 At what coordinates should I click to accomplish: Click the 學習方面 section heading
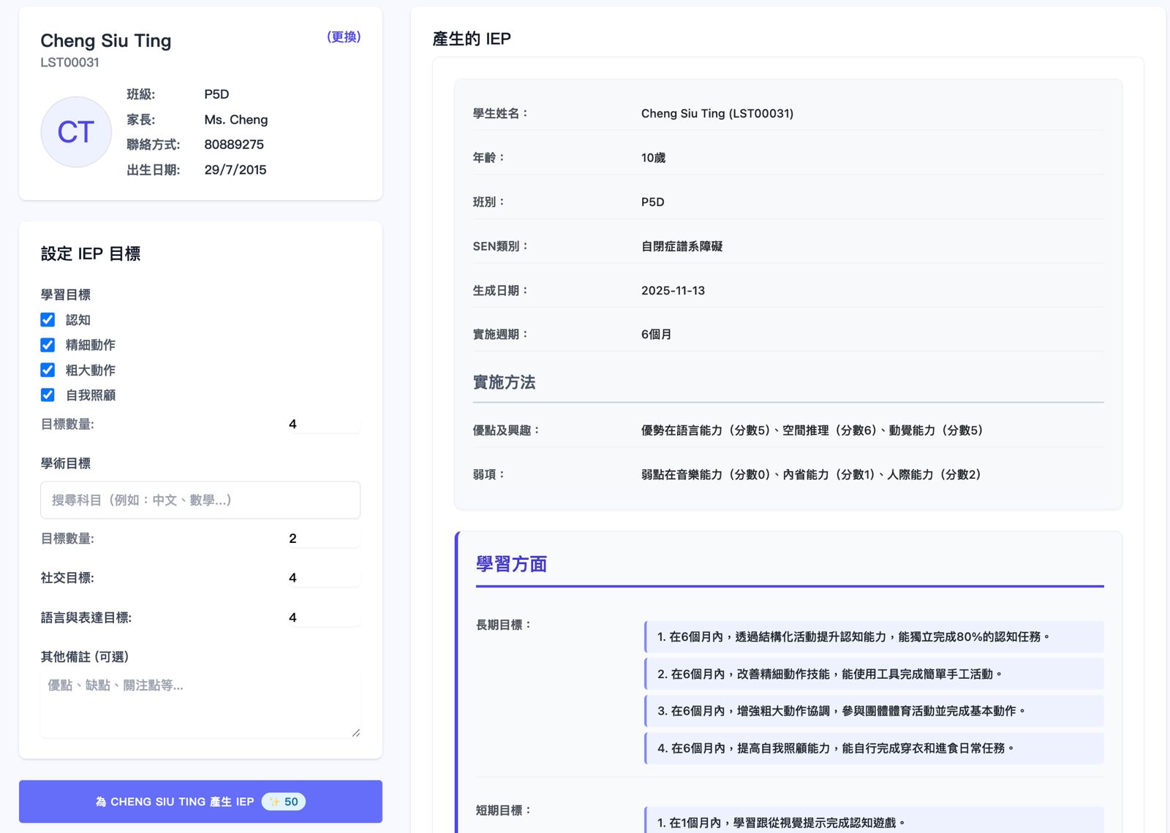click(512, 564)
